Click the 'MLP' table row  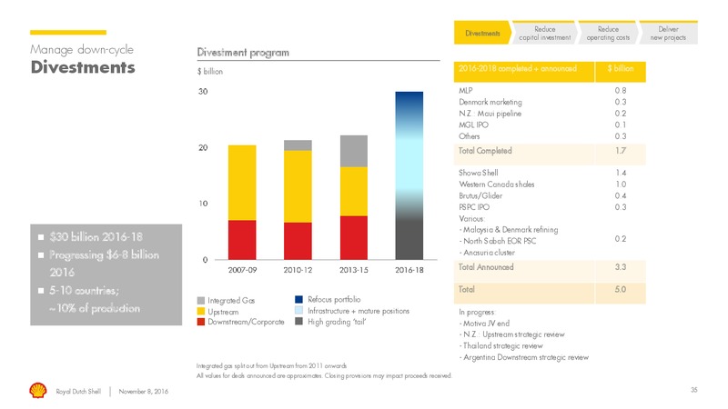550,90
